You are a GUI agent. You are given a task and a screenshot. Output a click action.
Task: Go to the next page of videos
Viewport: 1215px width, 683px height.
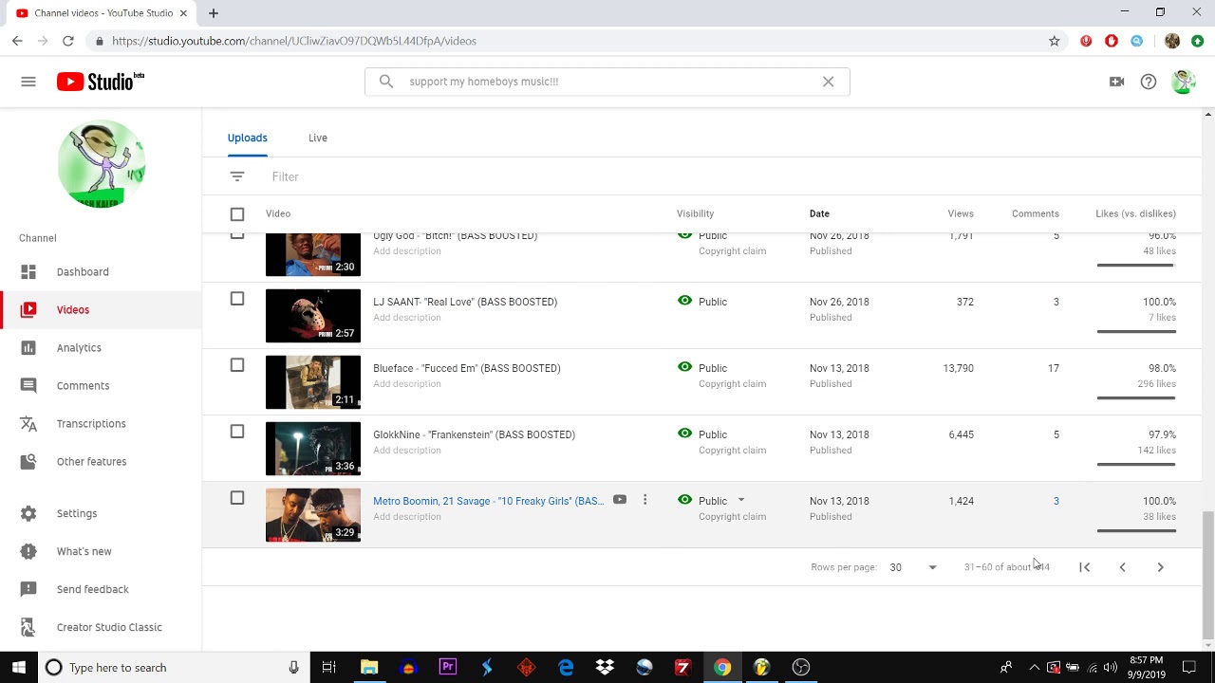click(x=1160, y=567)
